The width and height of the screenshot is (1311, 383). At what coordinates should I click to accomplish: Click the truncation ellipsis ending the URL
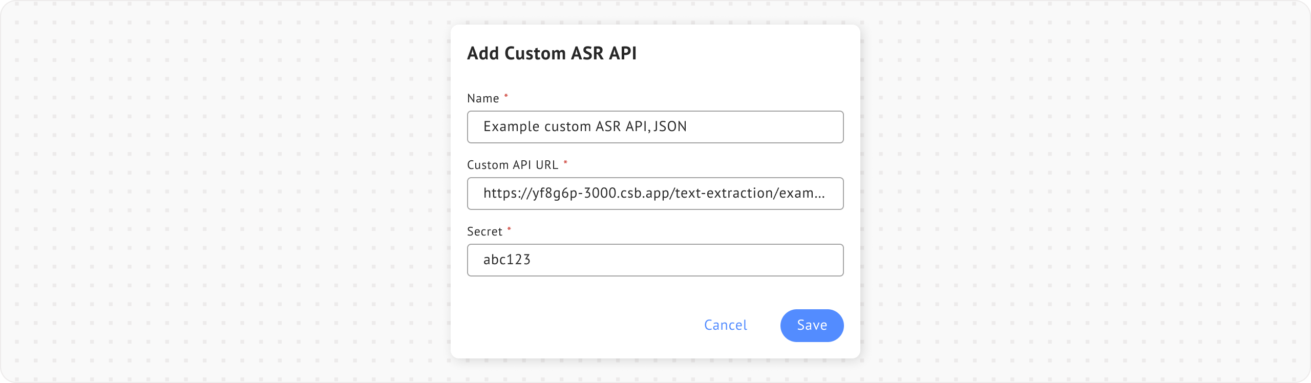(819, 195)
